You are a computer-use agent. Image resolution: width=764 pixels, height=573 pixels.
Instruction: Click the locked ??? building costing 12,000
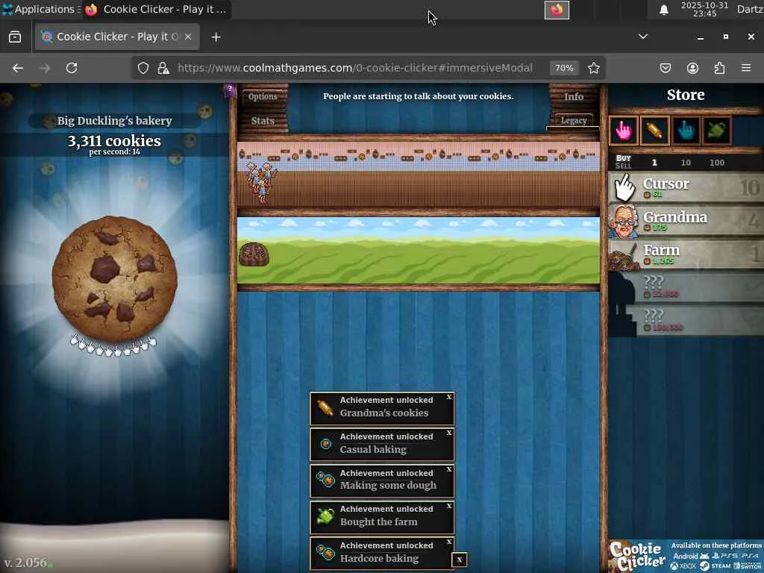[686, 287]
